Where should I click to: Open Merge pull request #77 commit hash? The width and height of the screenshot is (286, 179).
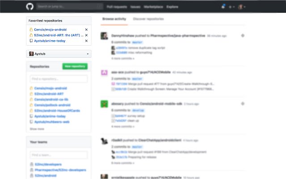[x=122, y=84]
